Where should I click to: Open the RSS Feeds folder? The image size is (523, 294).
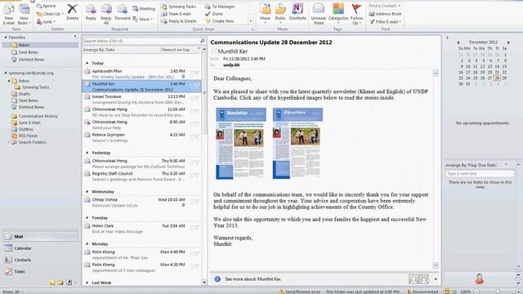pyautogui.click(x=28, y=136)
